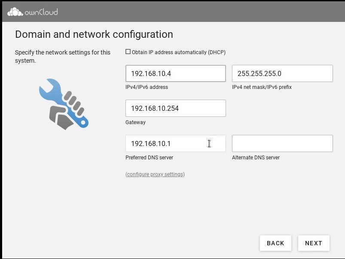Click the Domain and network configuration heading
Image resolution: width=345 pixels, height=259 pixels.
pos(94,34)
